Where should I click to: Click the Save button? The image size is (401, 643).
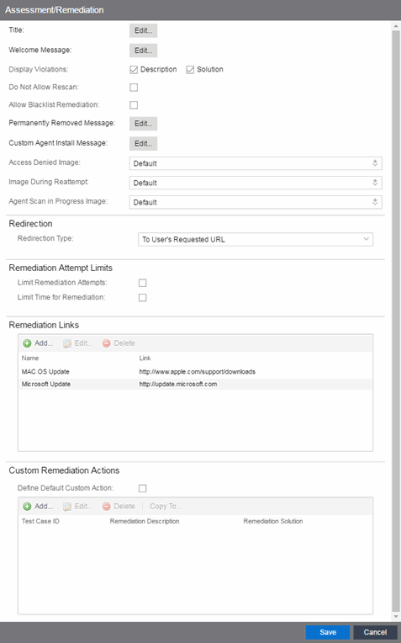pyautogui.click(x=328, y=632)
